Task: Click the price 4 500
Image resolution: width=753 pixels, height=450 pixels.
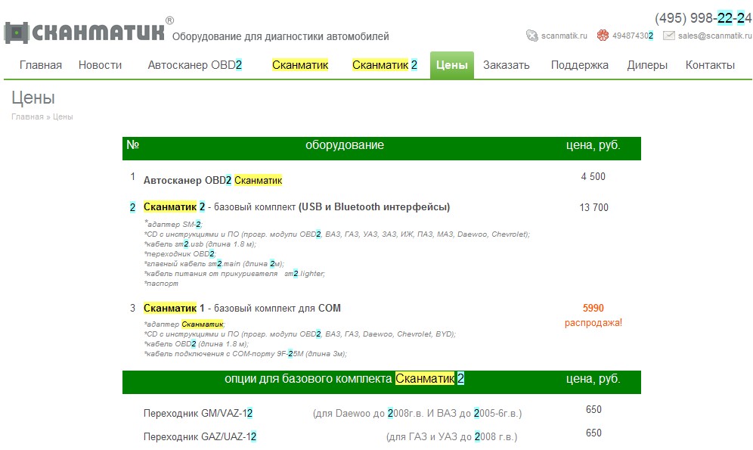Action: click(593, 176)
